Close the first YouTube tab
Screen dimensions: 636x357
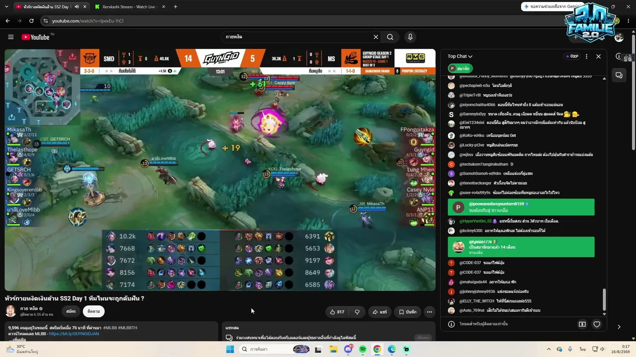84,7
